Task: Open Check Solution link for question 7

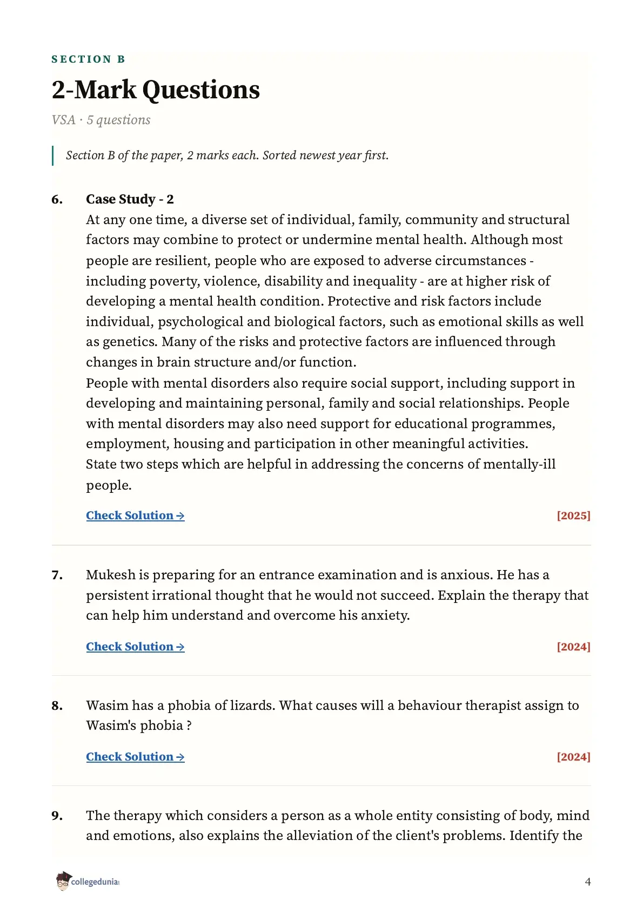Action: (135, 647)
